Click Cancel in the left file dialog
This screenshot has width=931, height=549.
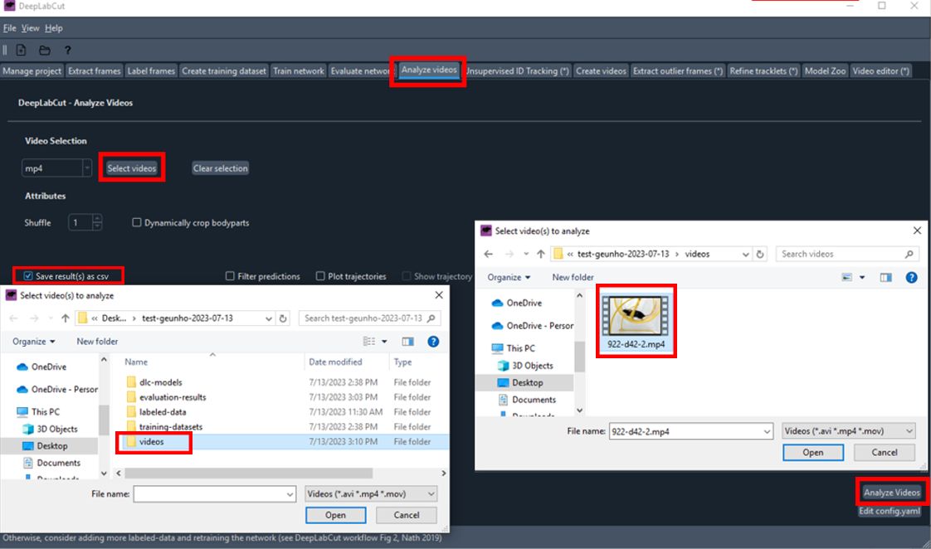click(406, 515)
